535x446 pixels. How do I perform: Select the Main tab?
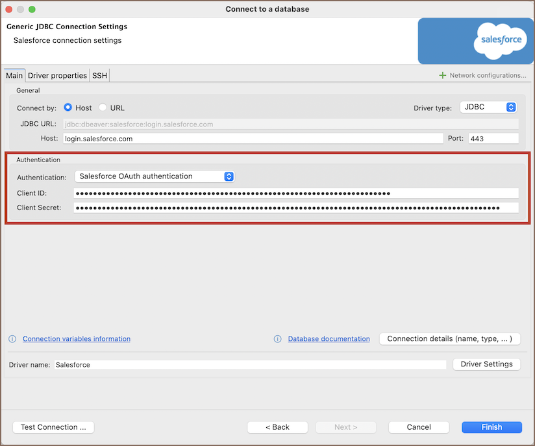(14, 76)
